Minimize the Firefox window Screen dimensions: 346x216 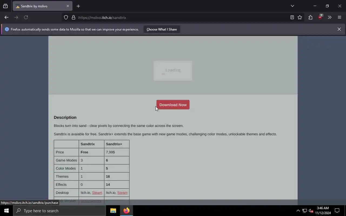click(x=315, y=6)
